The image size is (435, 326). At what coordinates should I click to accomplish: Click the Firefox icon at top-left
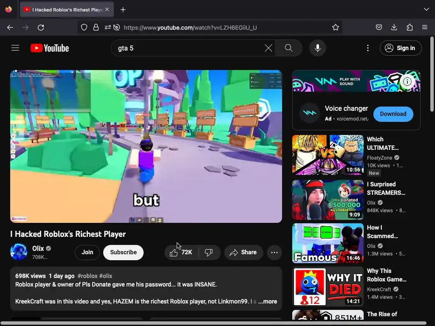point(8,9)
